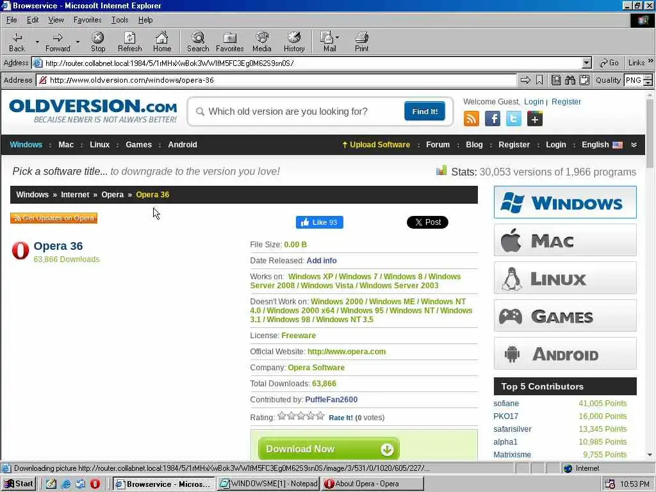The height and width of the screenshot is (492, 656).
Task: Click the Linux platform sidebar banner
Action: [565, 278]
